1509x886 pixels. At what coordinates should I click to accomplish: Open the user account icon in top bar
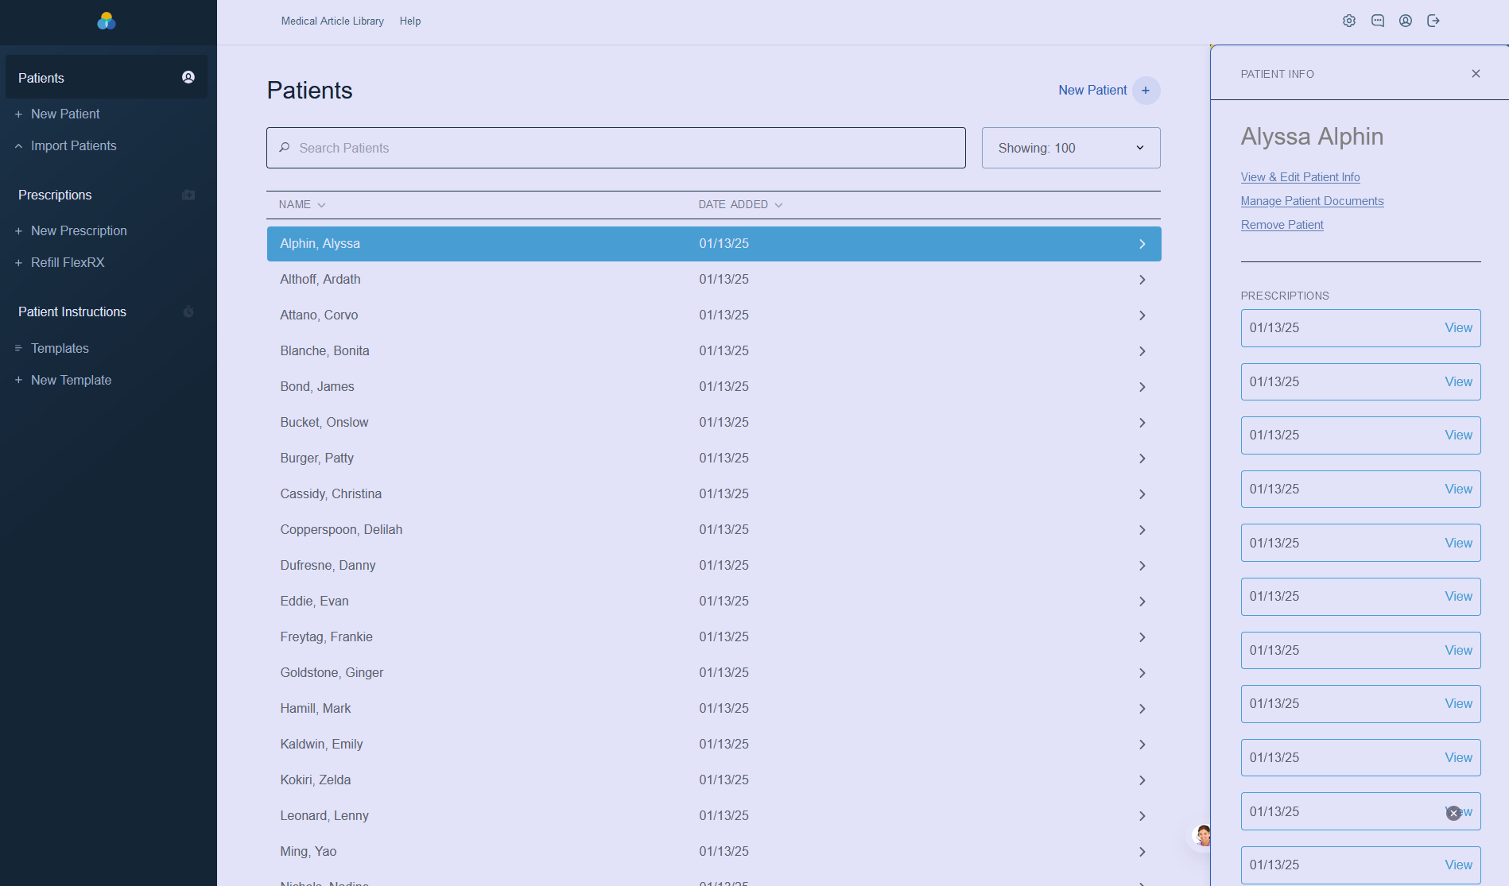pyautogui.click(x=1406, y=21)
